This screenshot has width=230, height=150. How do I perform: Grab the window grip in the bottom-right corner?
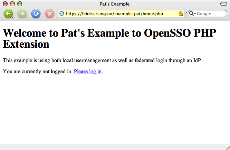coord(228,148)
